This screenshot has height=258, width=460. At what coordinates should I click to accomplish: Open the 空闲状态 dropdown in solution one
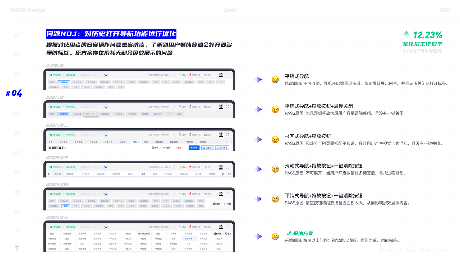(x=56, y=106)
